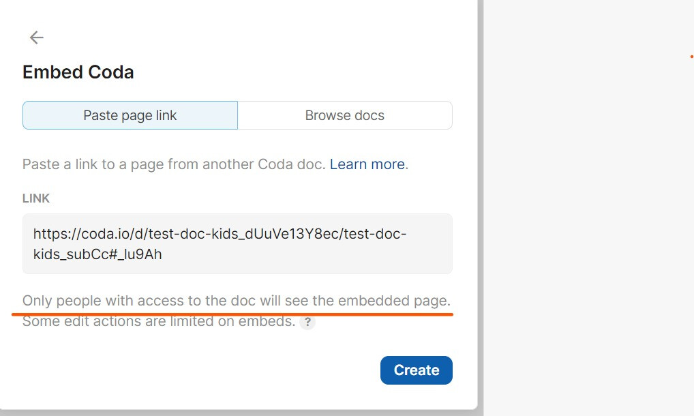Click the small orange dot at the right edge
This screenshot has height=416, width=694.
(x=691, y=56)
